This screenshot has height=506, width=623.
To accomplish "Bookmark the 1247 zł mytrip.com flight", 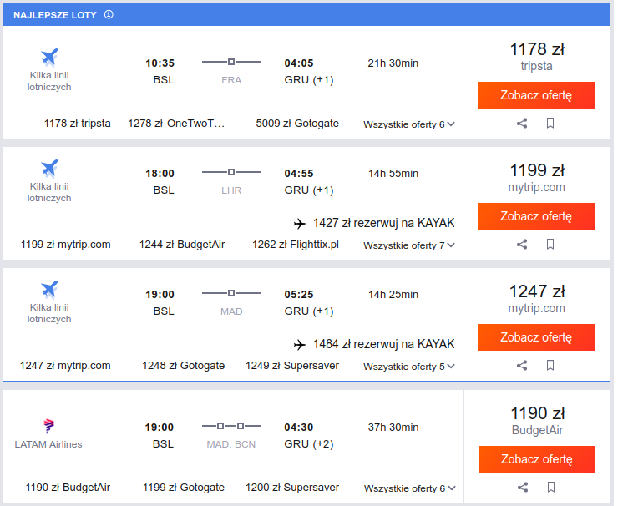I will tap(550, 366).
